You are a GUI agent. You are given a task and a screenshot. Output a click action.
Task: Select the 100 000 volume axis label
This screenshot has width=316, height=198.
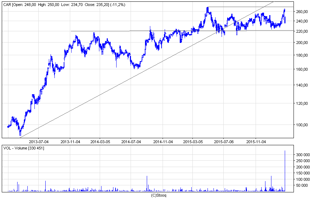[303, 179]
